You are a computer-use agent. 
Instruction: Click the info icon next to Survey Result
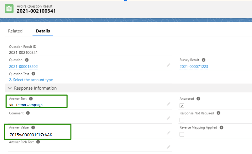pos(204,60)
